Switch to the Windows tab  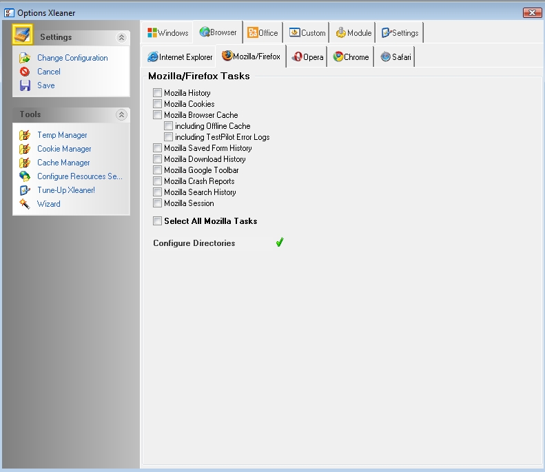coord(167,32)
